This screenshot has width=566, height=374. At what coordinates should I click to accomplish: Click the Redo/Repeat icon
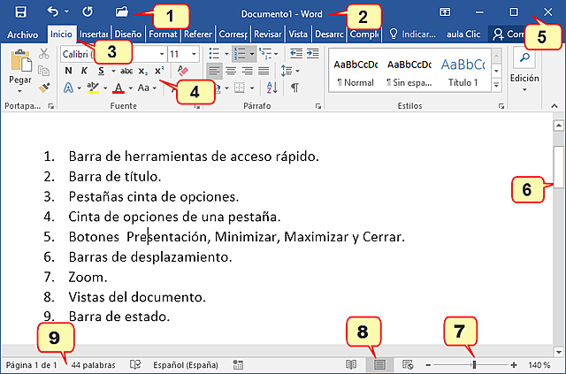[88, 11]
